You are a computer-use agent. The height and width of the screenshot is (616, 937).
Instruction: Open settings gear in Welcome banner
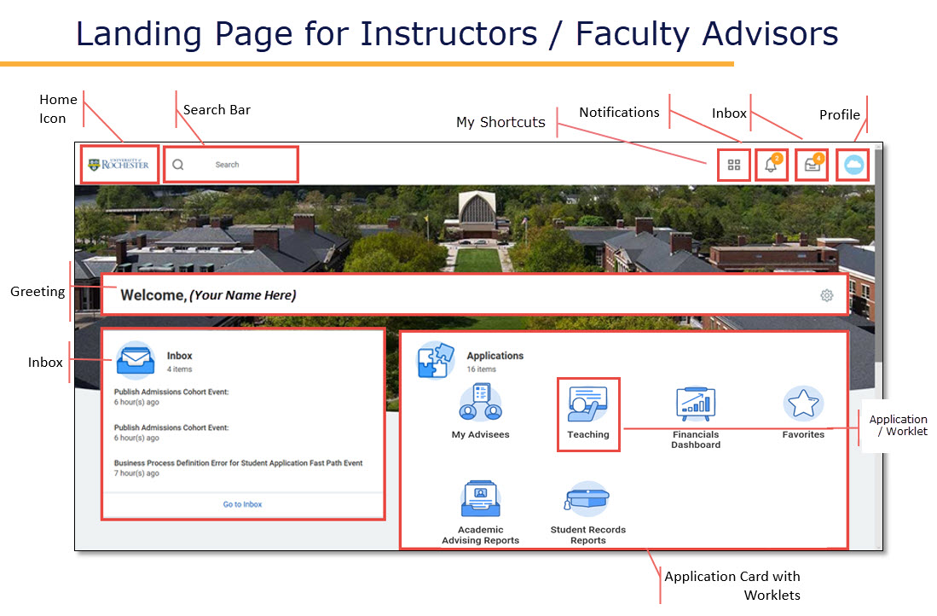pos(826,295)
